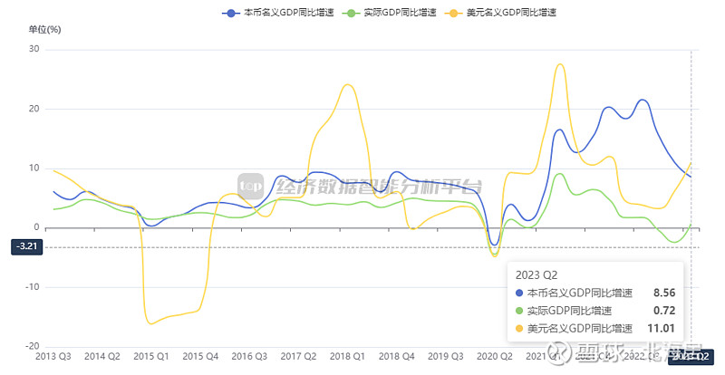This screenshot has height=375, width=725.
Task: Click the y-axis label -20
Action: (x=32, y=346)
